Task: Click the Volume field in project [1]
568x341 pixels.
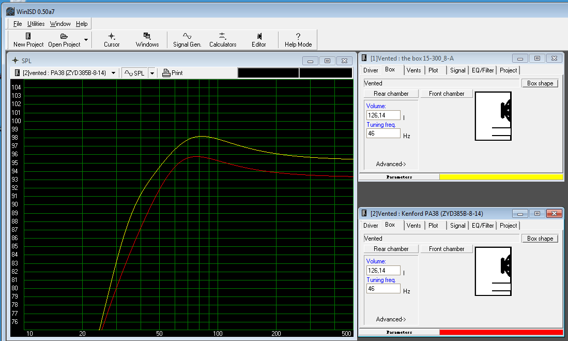Action: coord(383,115)
